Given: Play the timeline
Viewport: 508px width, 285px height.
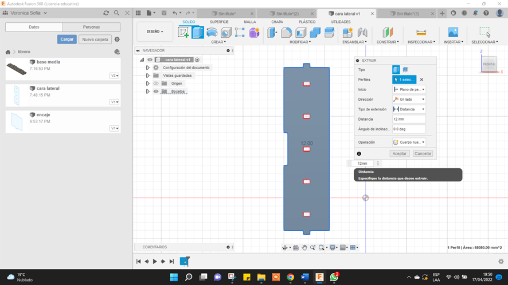Looking at the screenshot, I should click(155, 262).
